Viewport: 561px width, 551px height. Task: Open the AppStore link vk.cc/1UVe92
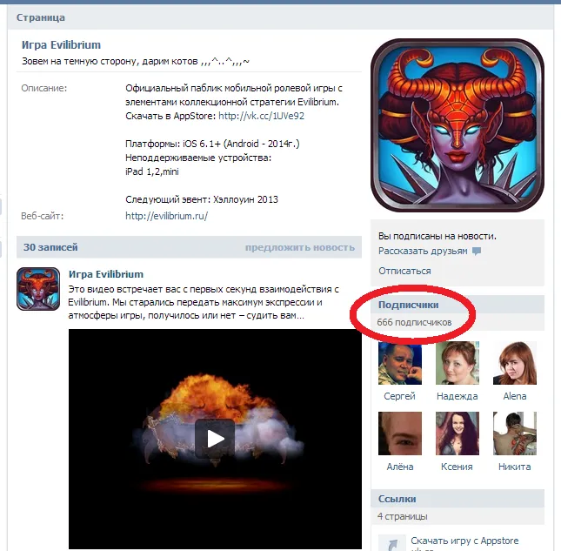click(x=261, y=116)
